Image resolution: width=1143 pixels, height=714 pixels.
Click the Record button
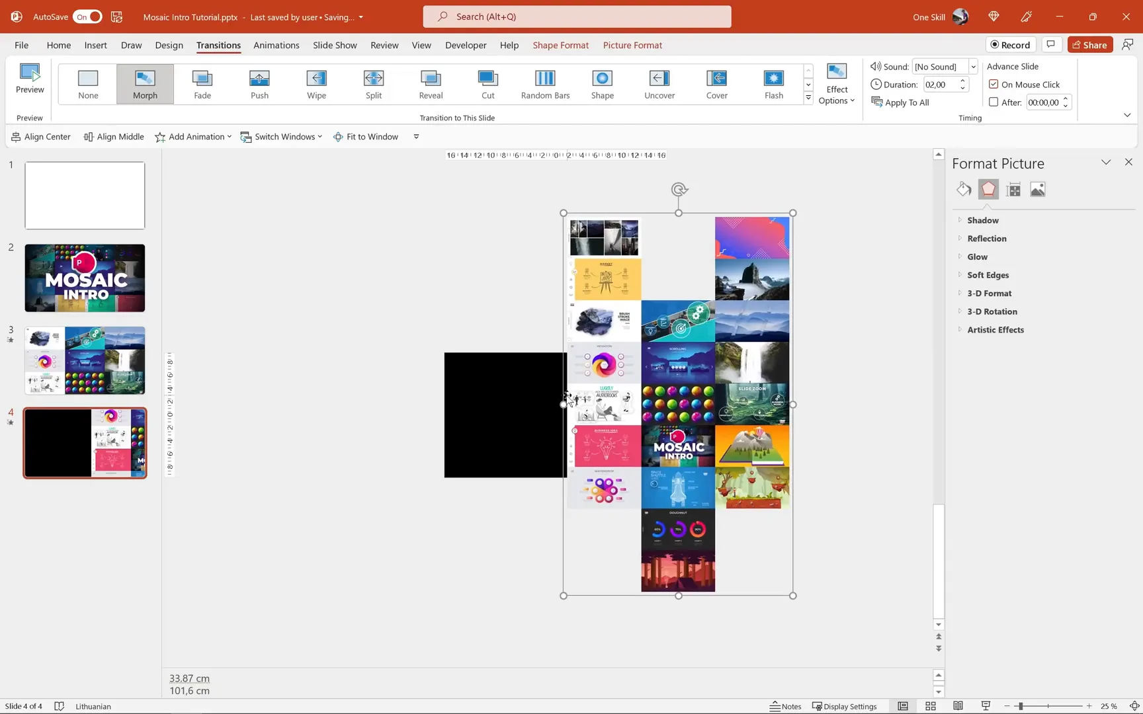tap(1010, 44)
